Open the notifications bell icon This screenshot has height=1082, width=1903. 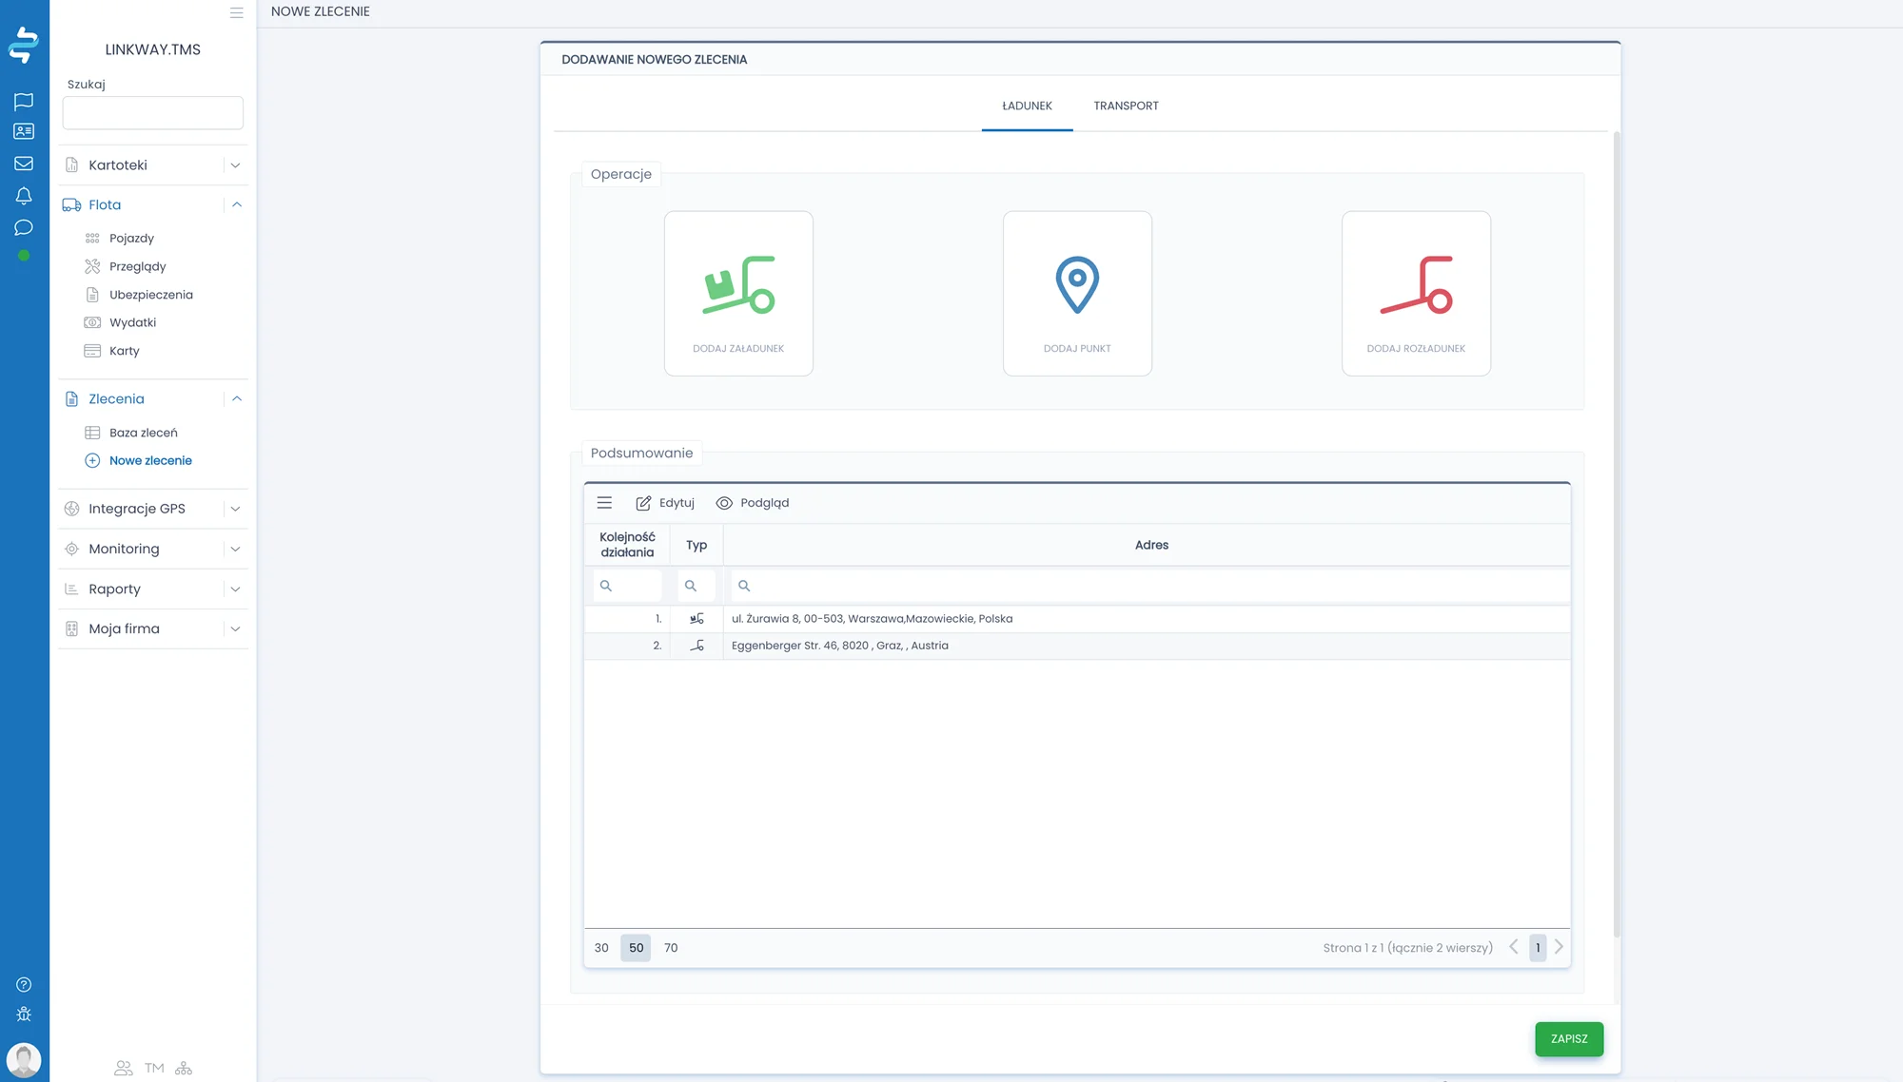point(24,196)
